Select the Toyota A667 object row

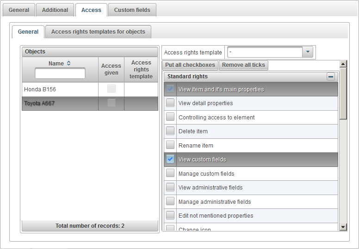60,103
